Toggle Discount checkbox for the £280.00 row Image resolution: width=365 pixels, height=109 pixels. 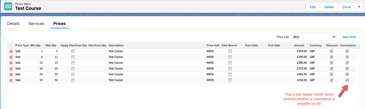331,63
